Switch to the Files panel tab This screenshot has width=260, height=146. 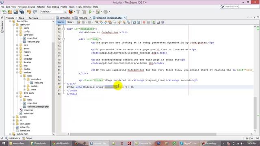click(x=22, y=18)
